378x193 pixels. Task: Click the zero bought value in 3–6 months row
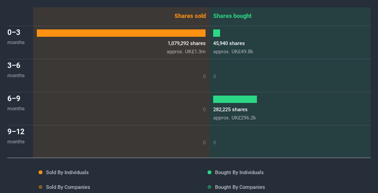coord(215,77)
